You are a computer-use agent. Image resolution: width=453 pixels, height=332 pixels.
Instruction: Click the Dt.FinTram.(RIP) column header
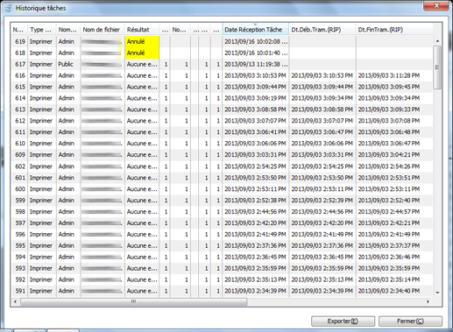pyautogui.click(x=394, y=30)
